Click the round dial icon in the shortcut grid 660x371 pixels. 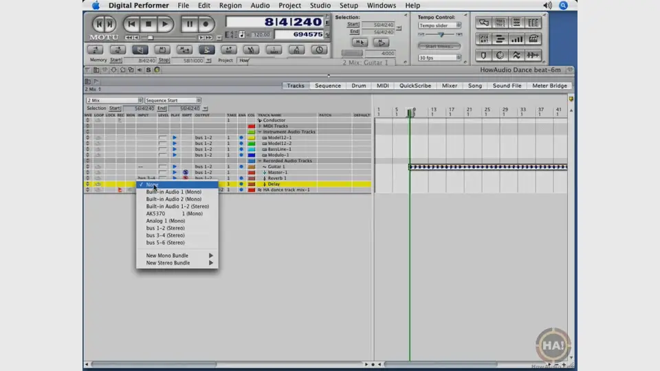(x=500, y=55)
